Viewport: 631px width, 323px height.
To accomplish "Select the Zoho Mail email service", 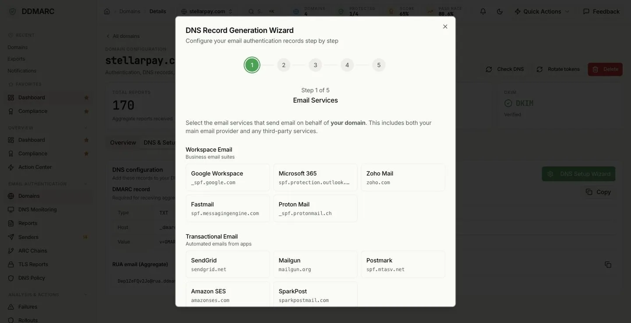I will (x=403, y=177).
